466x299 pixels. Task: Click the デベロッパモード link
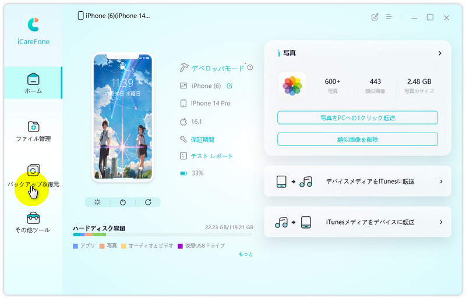(217, 69)
